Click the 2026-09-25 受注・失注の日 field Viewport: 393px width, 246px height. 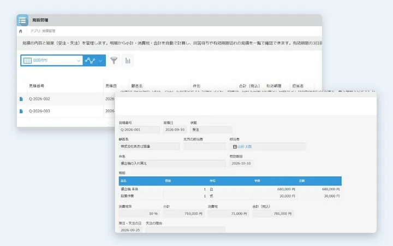[x=130, y=230]
